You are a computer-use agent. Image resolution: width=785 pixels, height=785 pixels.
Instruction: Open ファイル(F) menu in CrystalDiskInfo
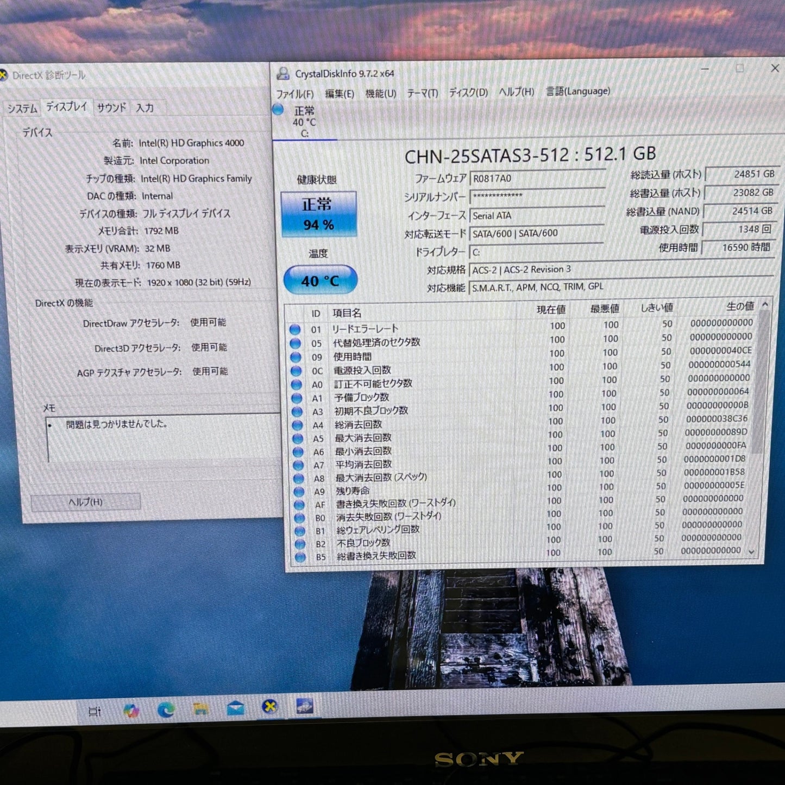(295, 94)
